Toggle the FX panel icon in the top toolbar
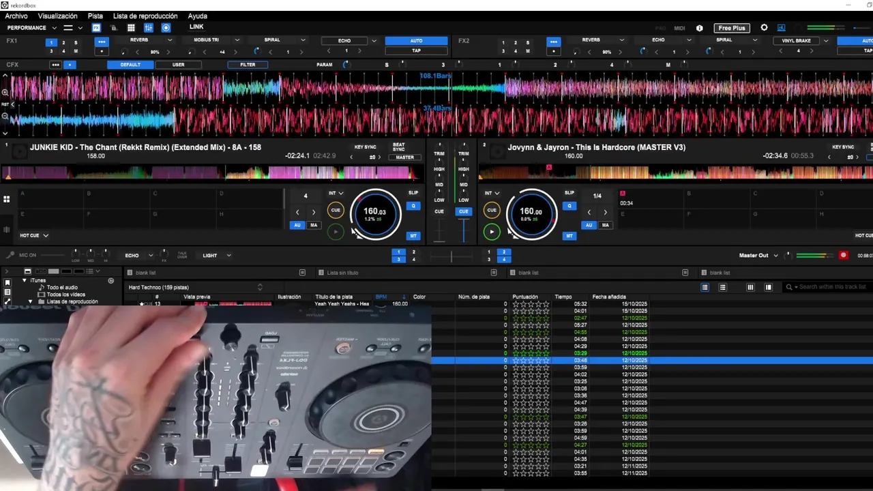 point(96,28)
